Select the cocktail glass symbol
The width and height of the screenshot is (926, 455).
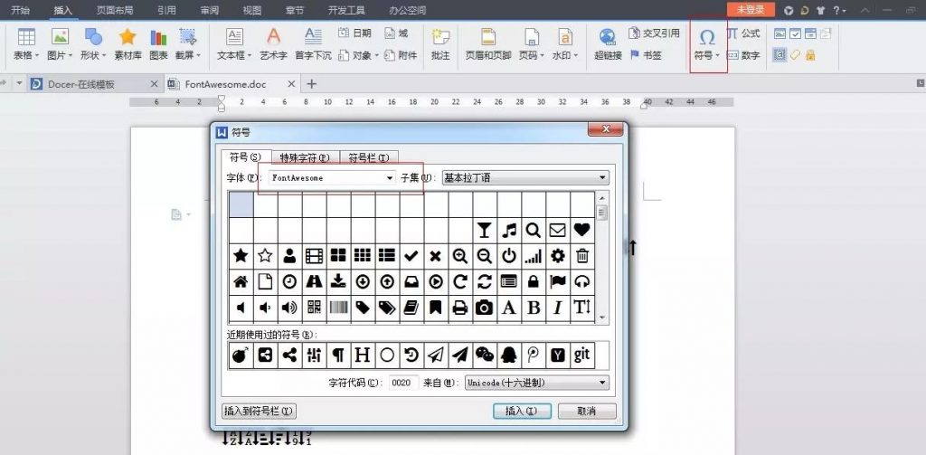point(485,230)
